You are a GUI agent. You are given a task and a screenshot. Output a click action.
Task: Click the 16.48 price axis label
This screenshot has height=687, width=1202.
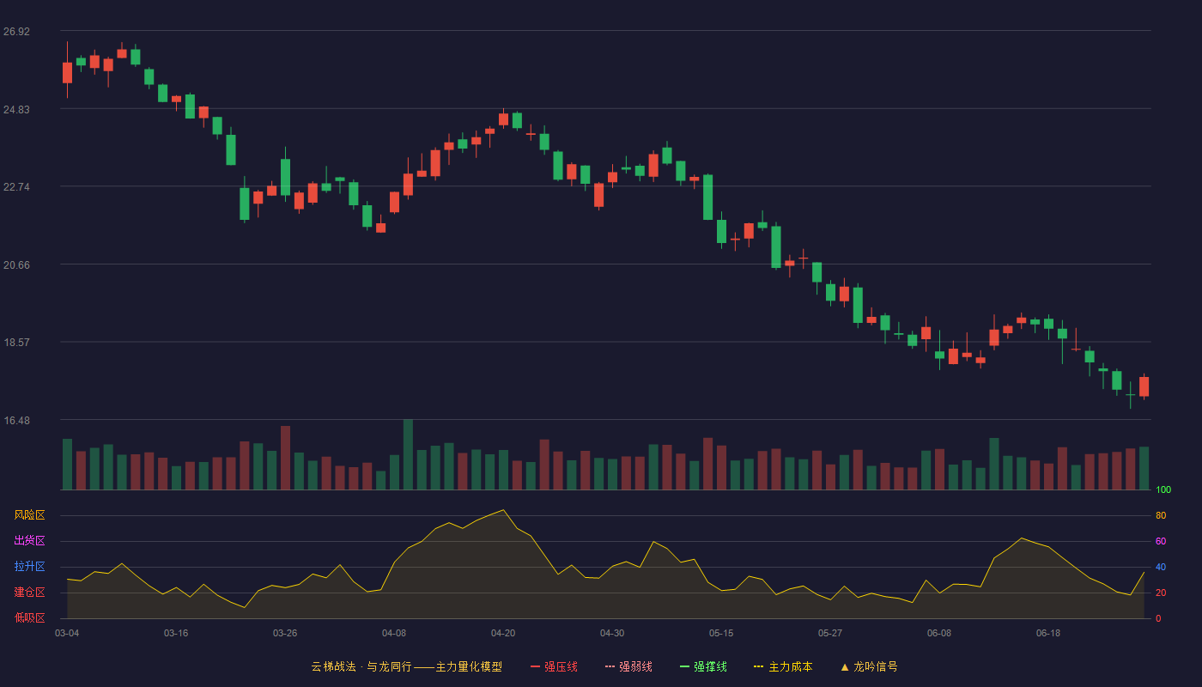point(16,420)
